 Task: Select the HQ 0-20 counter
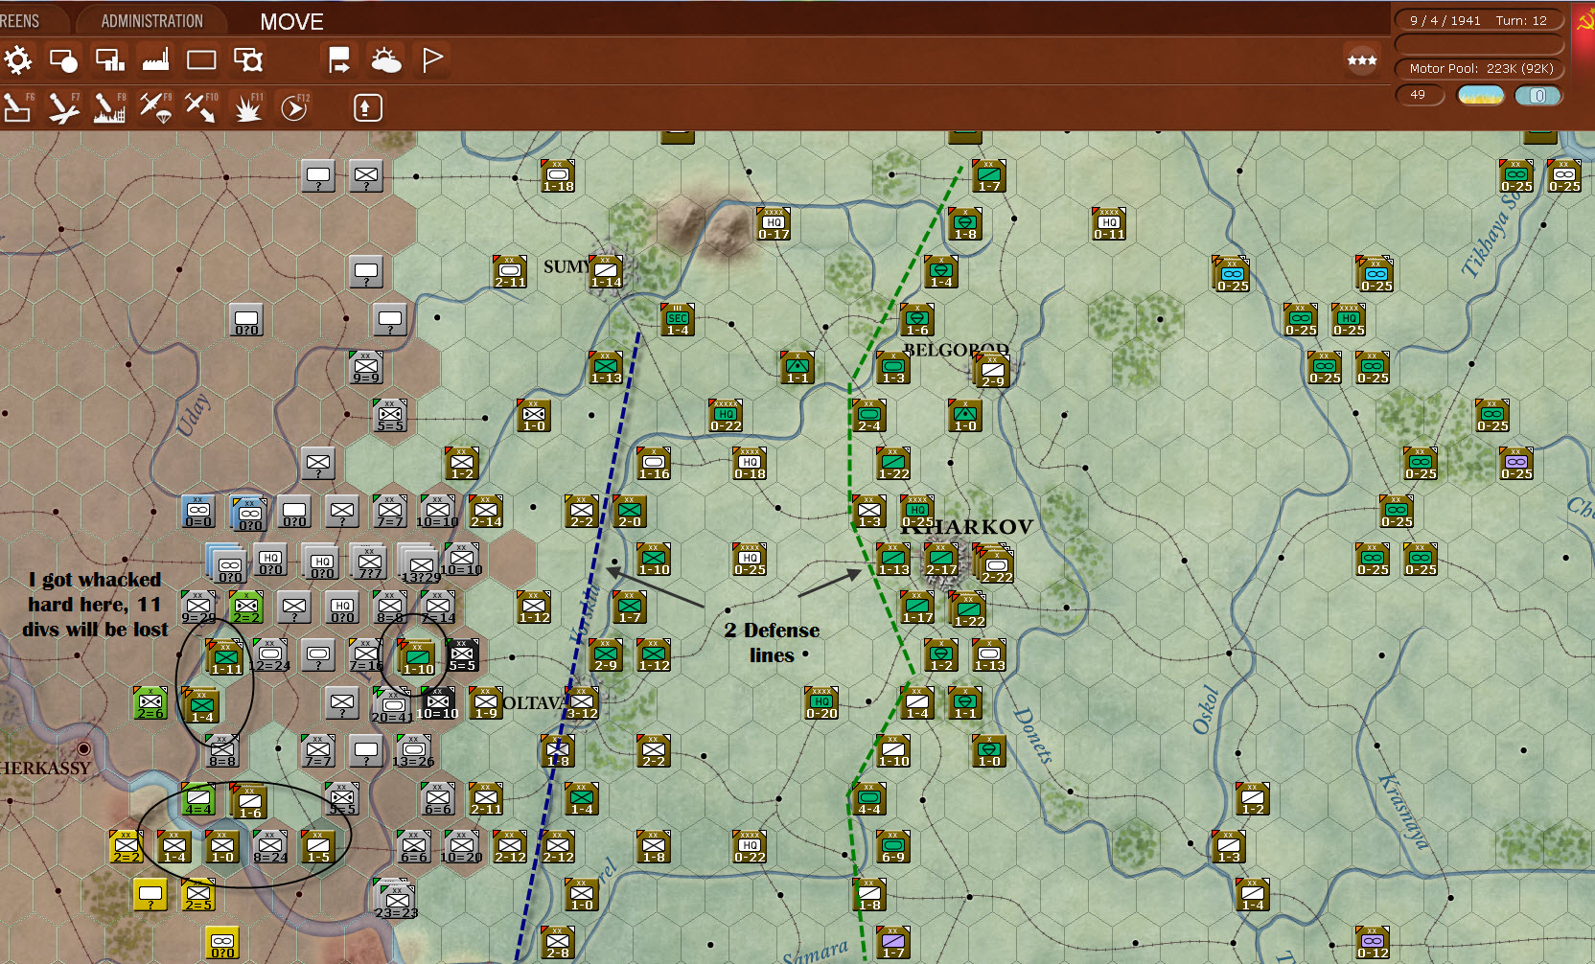pyautogui.click(x=821, y=703)
